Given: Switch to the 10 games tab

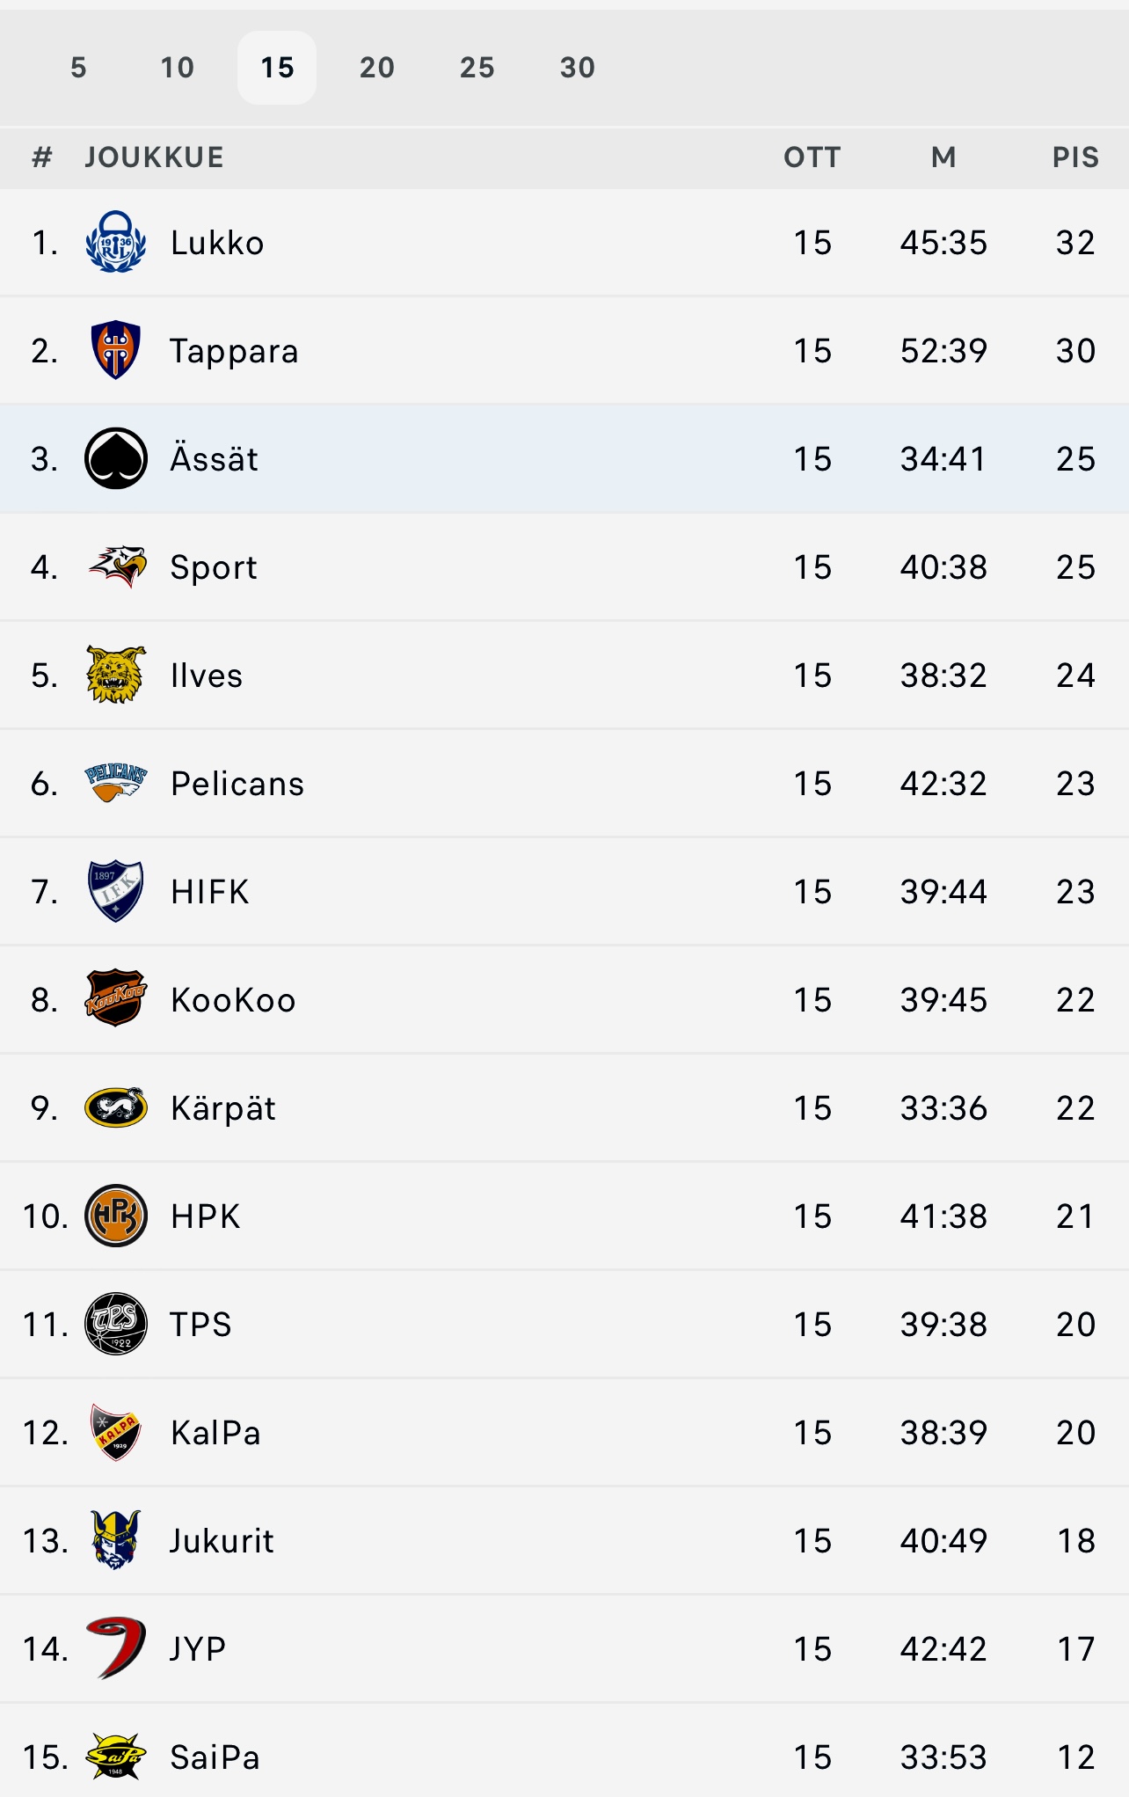Looking at the screenshot, I should [177, 68].
